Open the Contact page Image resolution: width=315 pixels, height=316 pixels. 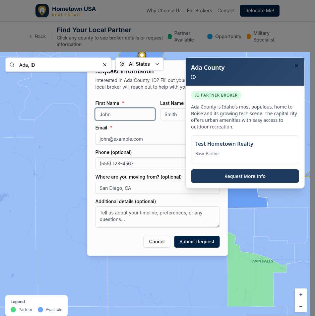226,11
